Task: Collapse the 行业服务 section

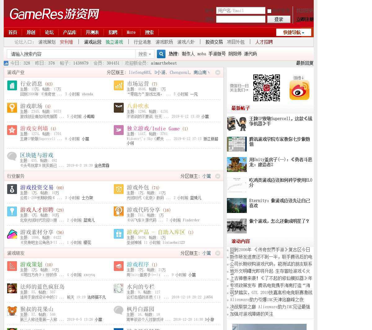Action: click(x=218, y=176)
